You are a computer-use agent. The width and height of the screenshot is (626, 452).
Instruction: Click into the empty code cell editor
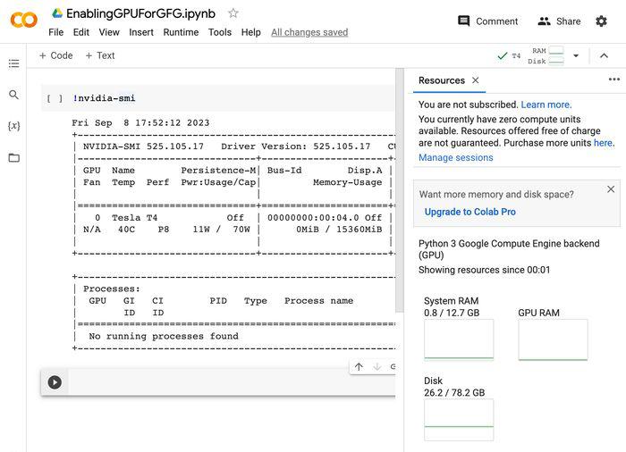click(x=232, y=382)
